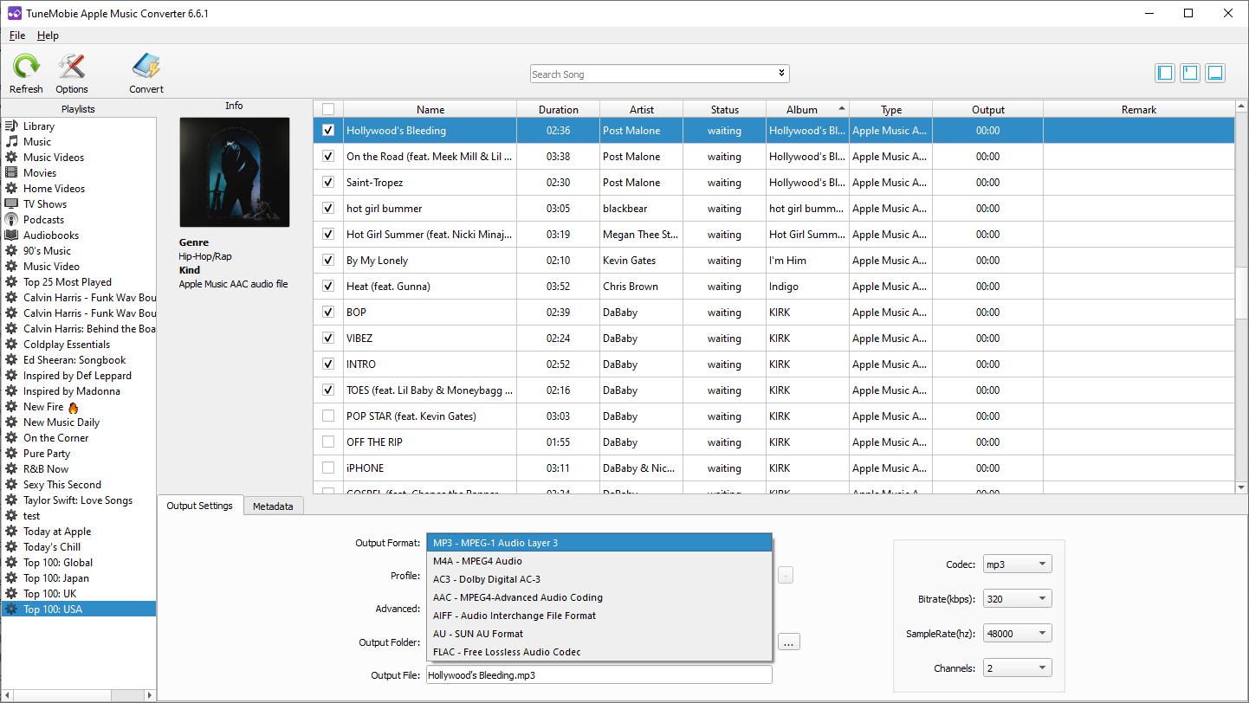Switch to first layout view icon
The image size is (1249, 703).
[x=1165, y=74]
